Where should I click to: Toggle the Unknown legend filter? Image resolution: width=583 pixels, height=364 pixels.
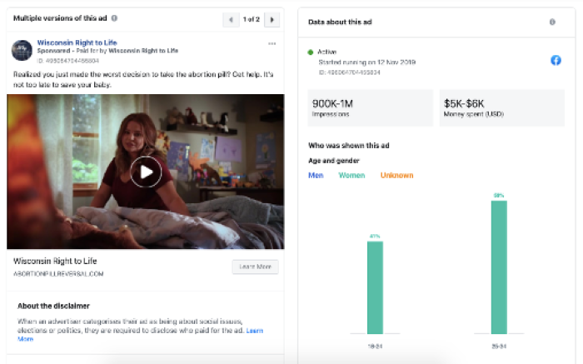[x=396, y=175]
